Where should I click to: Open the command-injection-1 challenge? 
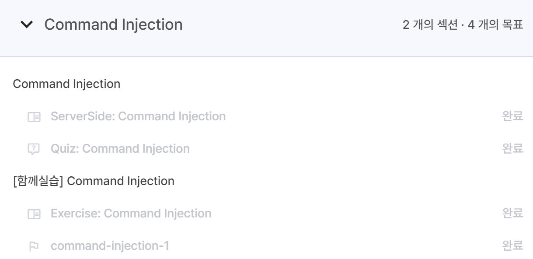110,246
